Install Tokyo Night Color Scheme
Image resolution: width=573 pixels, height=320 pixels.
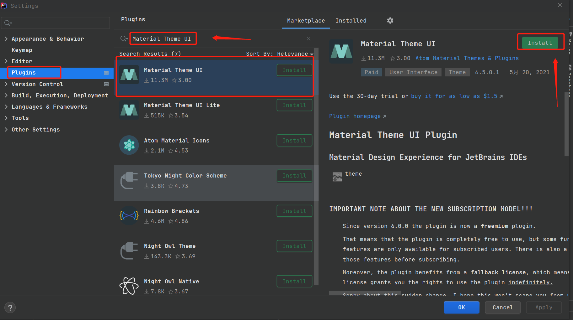coord(294,176)
